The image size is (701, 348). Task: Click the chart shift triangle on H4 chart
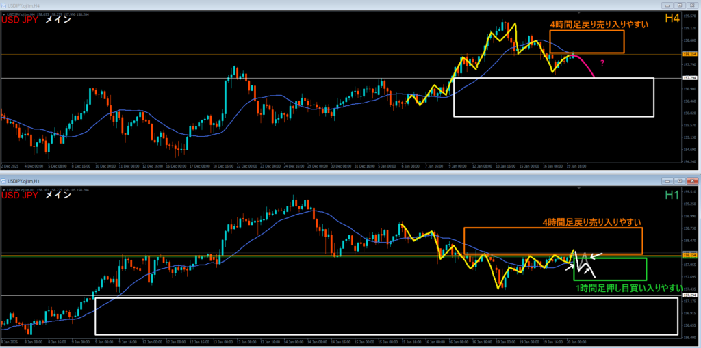pos(579,12)
